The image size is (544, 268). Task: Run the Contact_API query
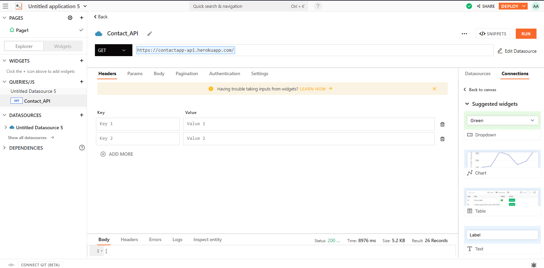point(526,34)
